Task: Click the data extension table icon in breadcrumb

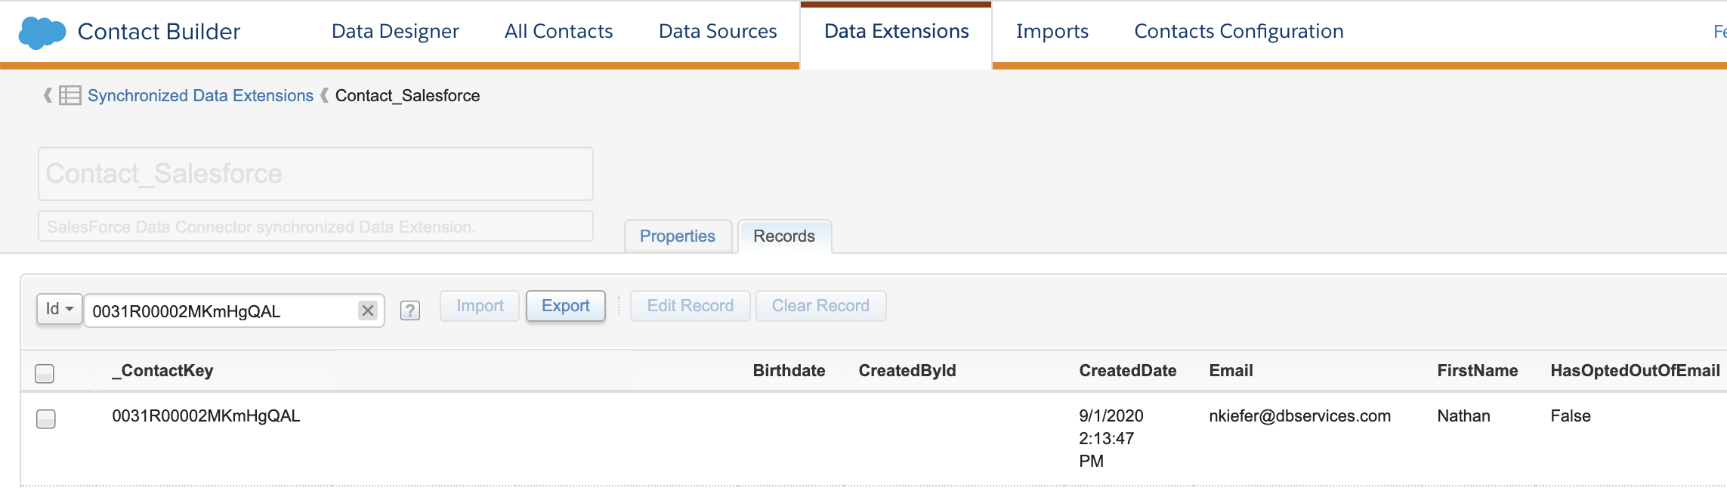Action: [x=70, y=95]
